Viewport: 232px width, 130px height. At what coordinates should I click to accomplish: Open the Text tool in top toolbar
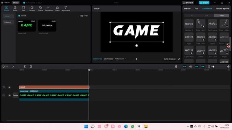(23, 8)
